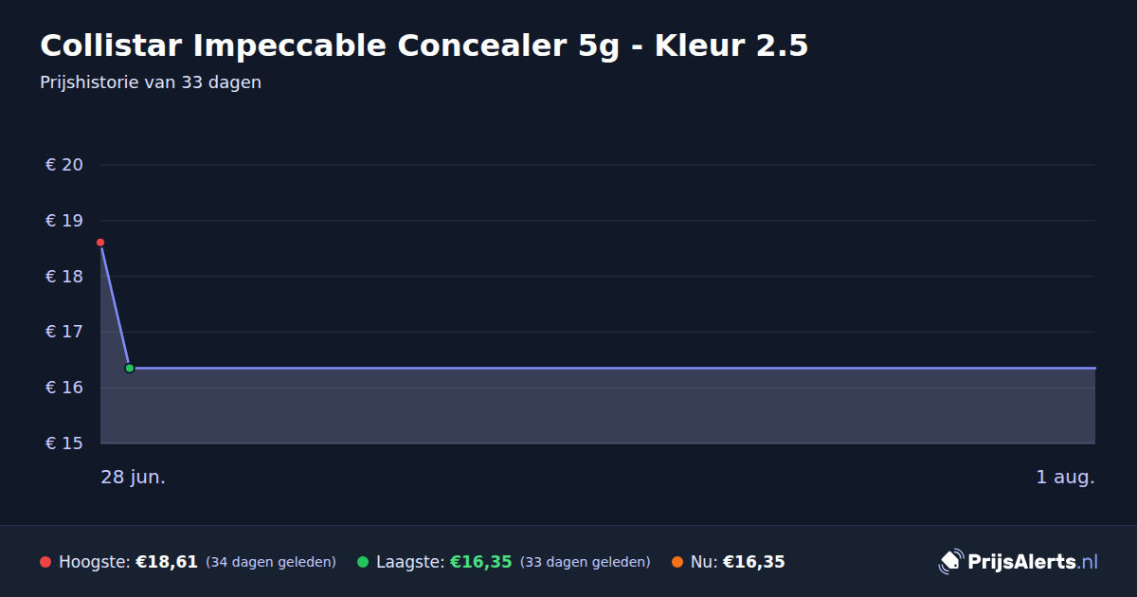The image size is (1137, 597).
Task: Click the Hoogste €18,61 price value
Action: [x=167, y=562]
